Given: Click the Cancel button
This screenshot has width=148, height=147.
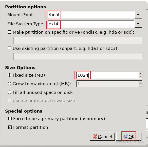Looking at the screenshot, I should tap(102, 137).
